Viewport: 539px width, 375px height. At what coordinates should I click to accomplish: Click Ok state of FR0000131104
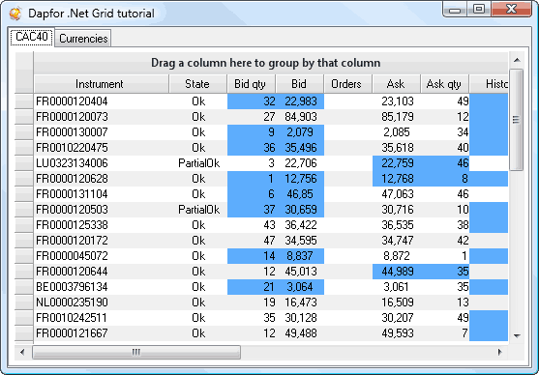198,194
